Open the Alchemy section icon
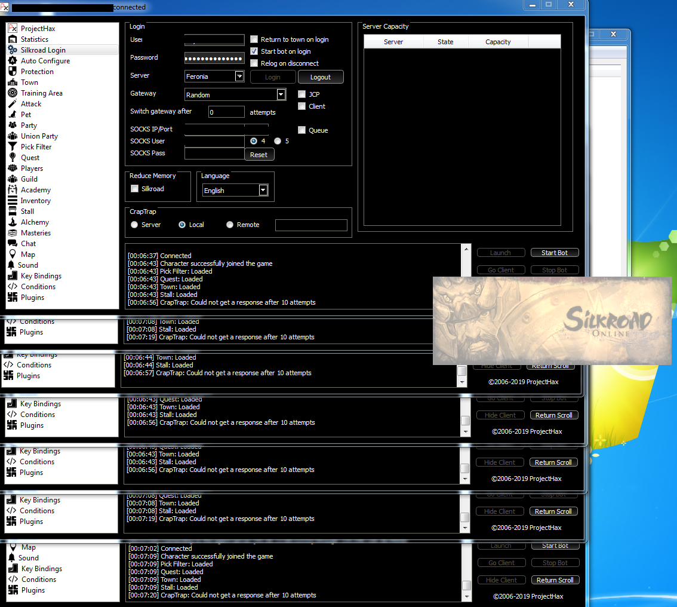 [x=12, y=222]
